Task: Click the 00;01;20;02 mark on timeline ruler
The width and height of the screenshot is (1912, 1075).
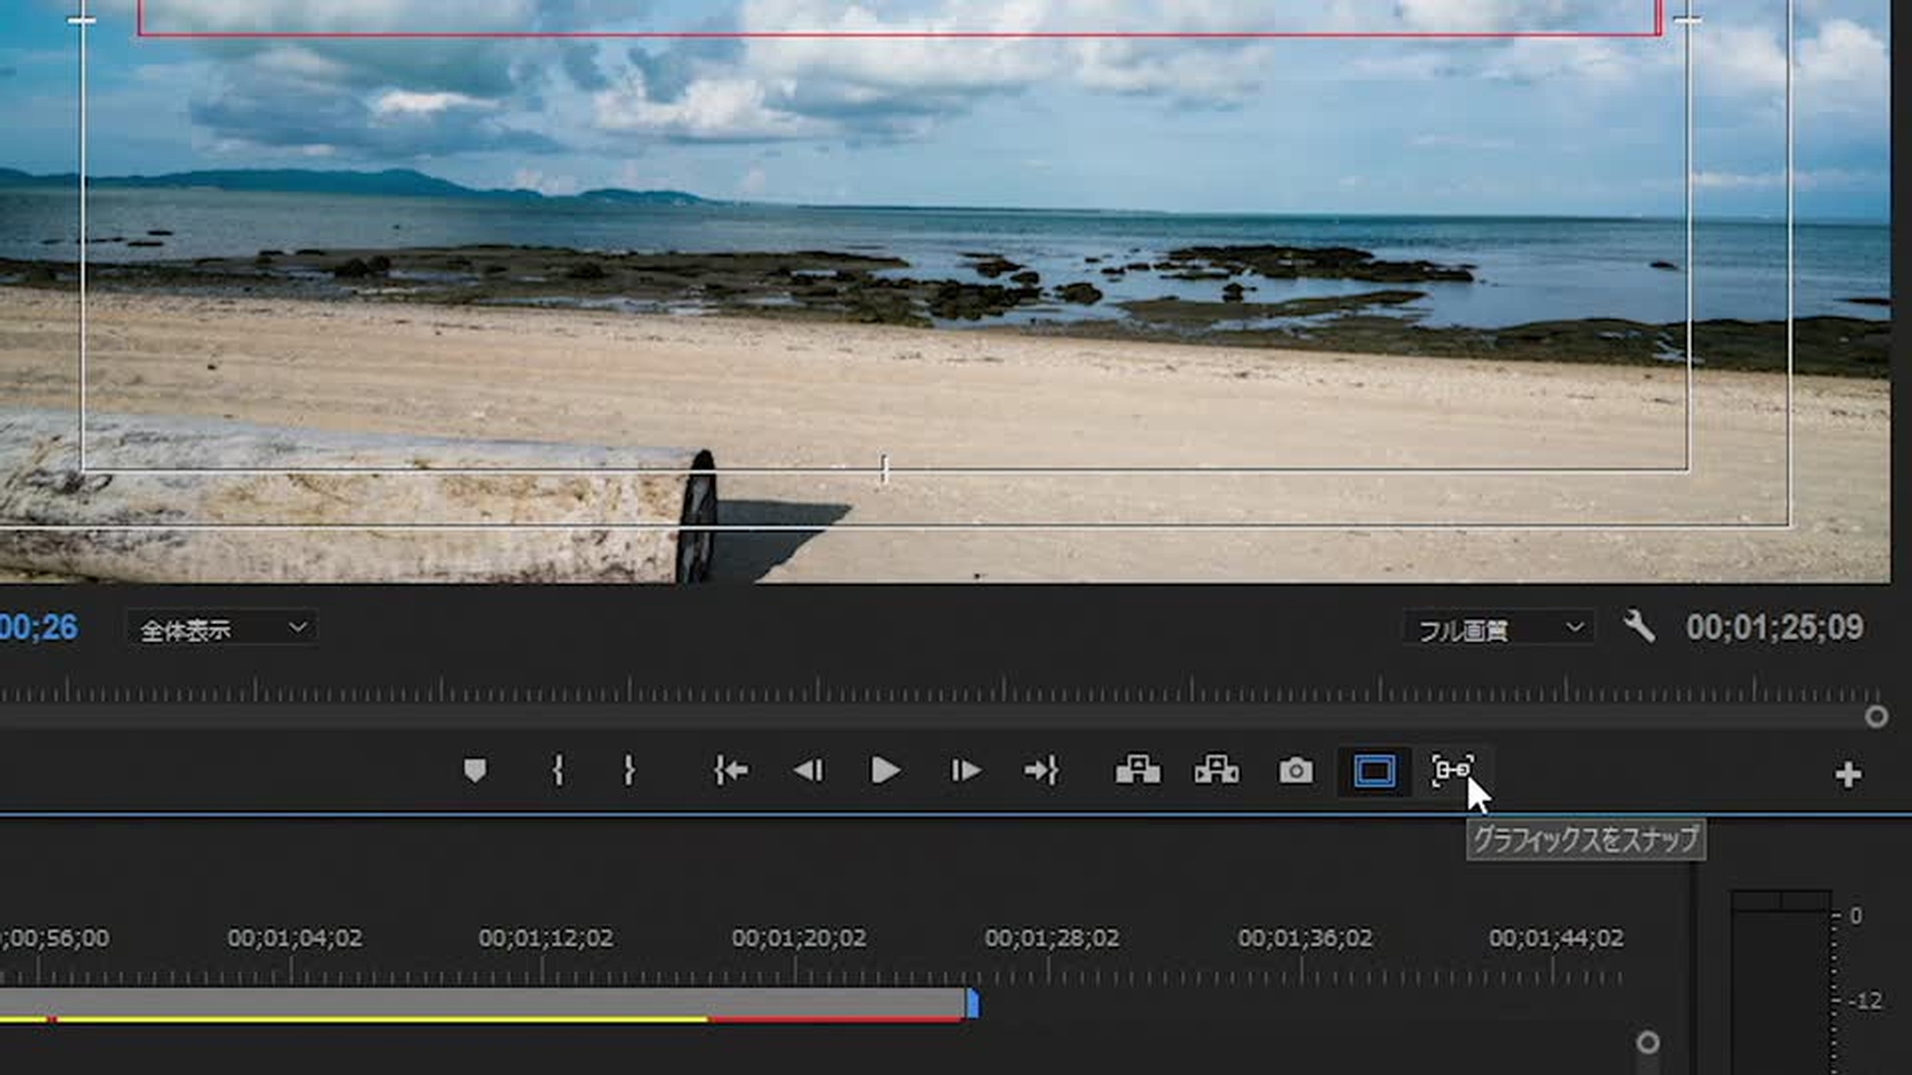Action: (799, 939)
